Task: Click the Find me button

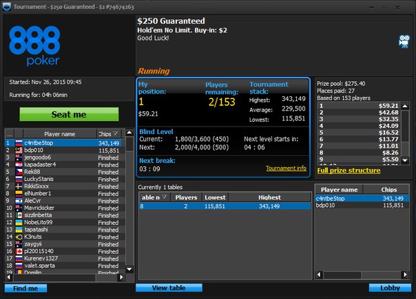Action: click(25, 288)
